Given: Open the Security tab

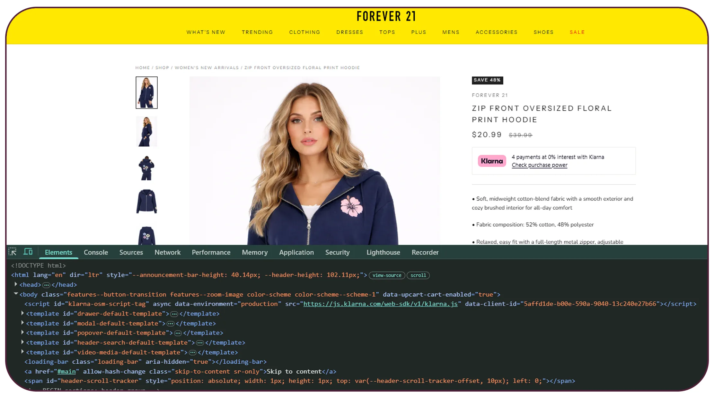Looking at the screenshot, I should (337, 252).
